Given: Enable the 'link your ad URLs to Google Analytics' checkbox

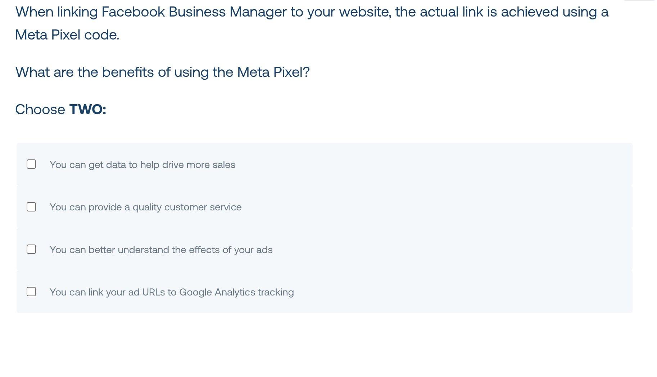Looking at the screenshot, I should point(31,292).
